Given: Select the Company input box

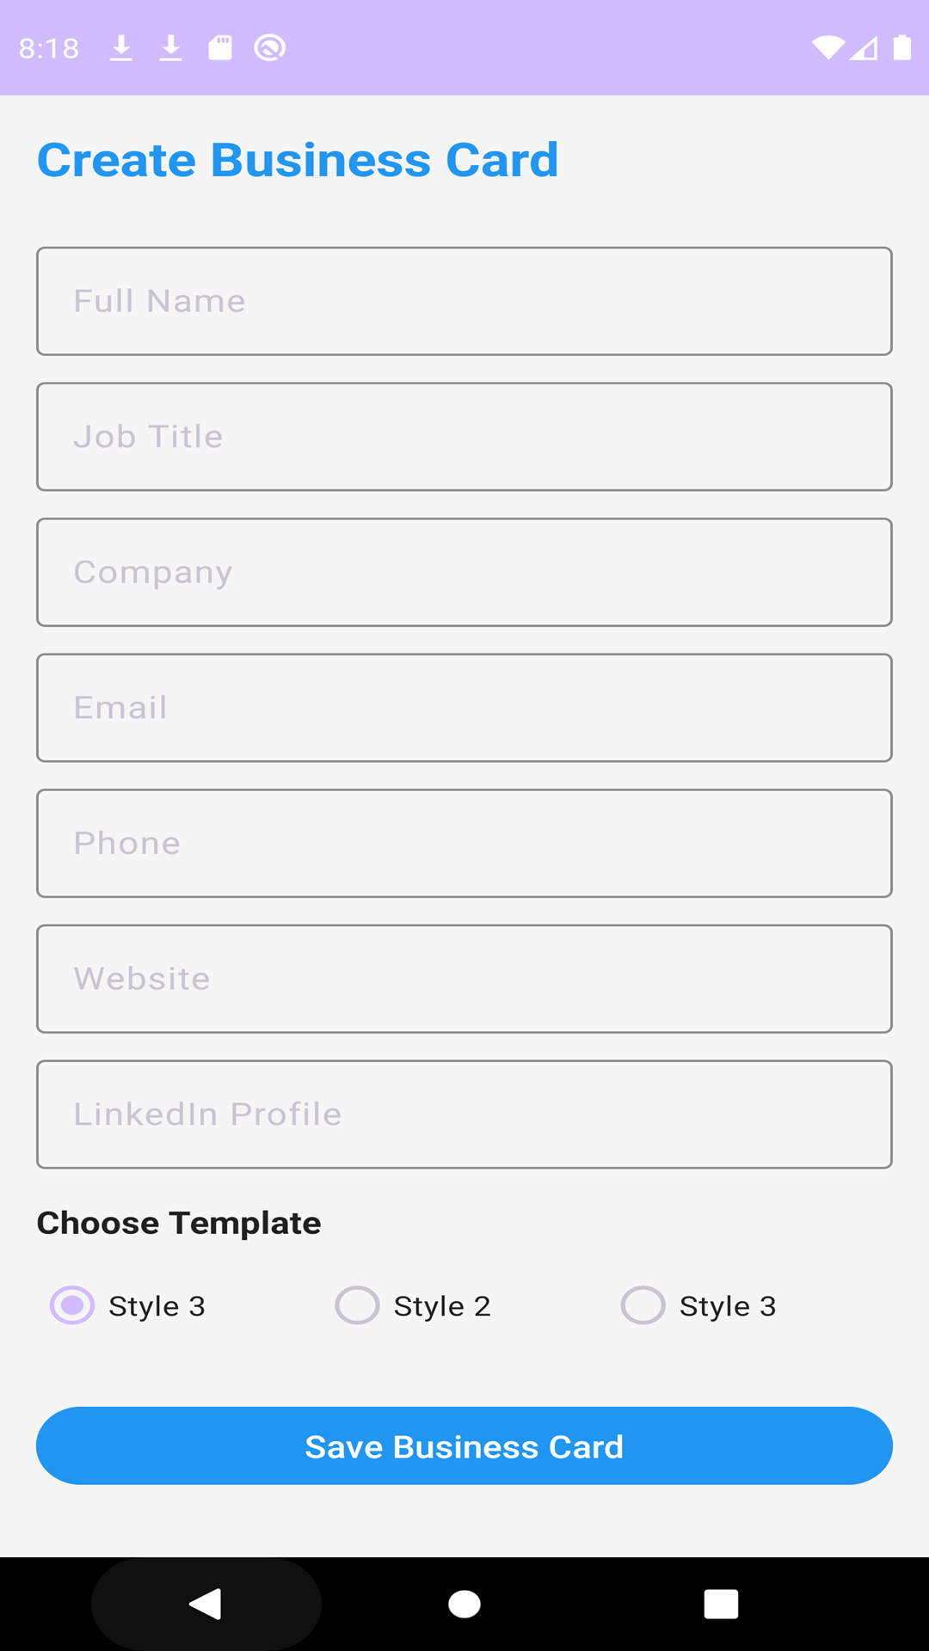Looking at the screenshot, I should 464,572.
